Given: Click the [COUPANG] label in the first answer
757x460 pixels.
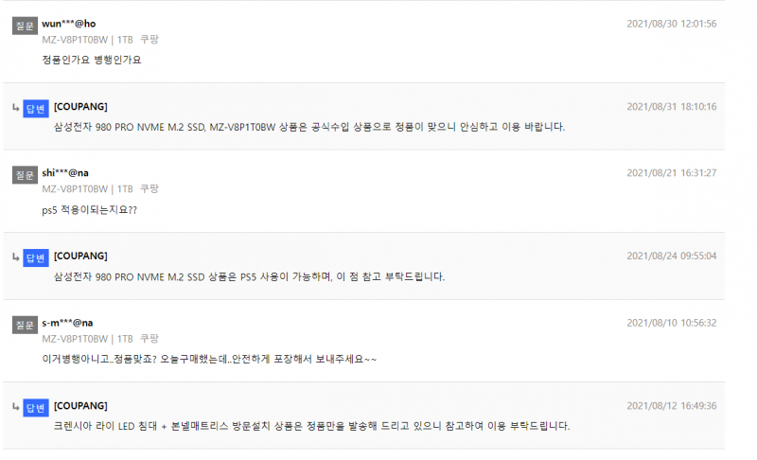Looking at the screenshot, I should (80, 107).
